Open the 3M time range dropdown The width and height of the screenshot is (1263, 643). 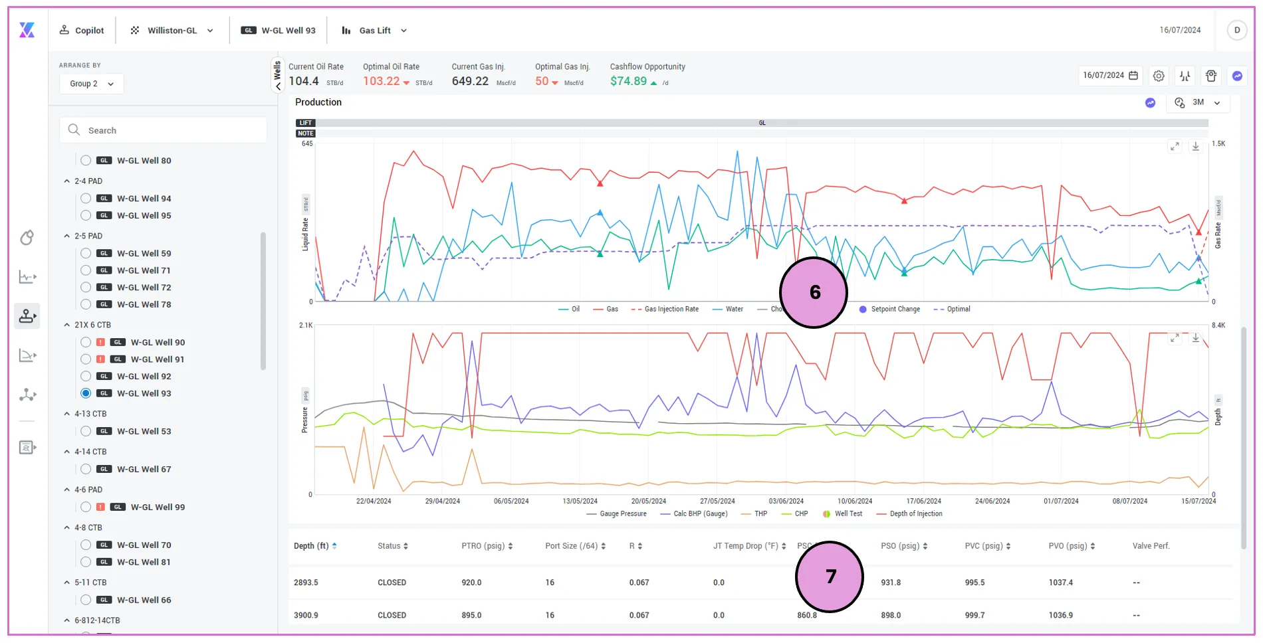coord(1198,102)
